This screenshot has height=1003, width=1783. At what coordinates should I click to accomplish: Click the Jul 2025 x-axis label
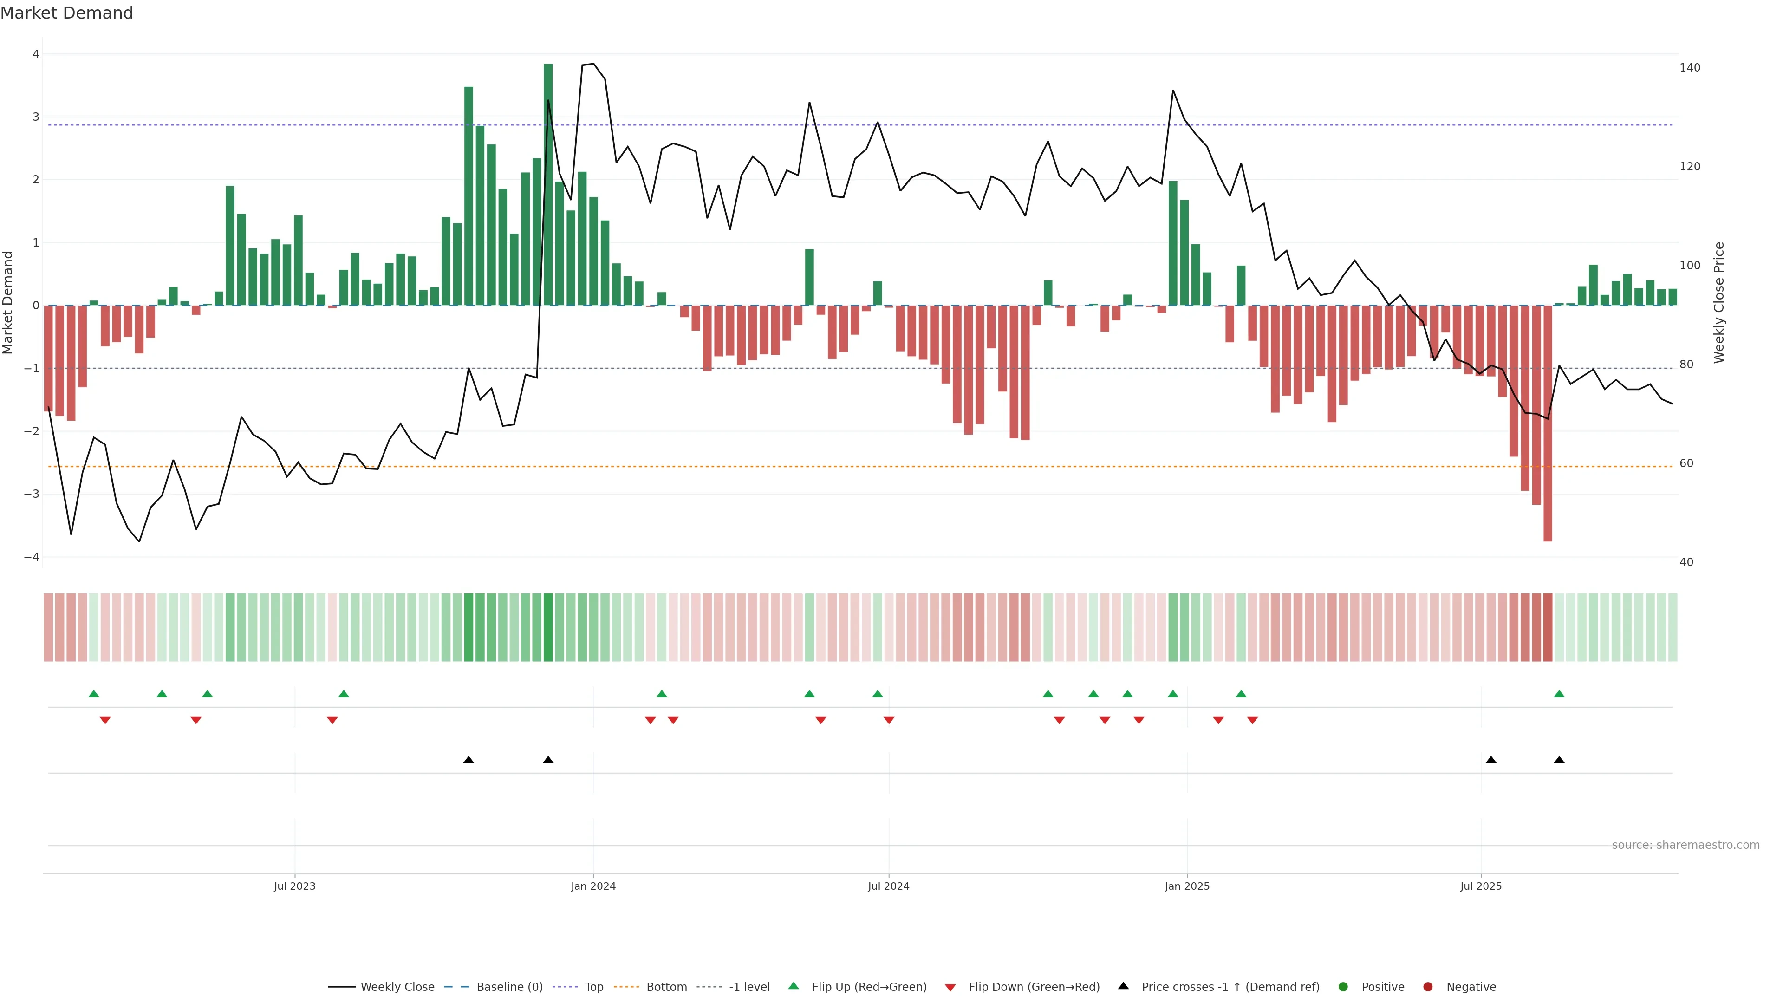(1481, 886)
